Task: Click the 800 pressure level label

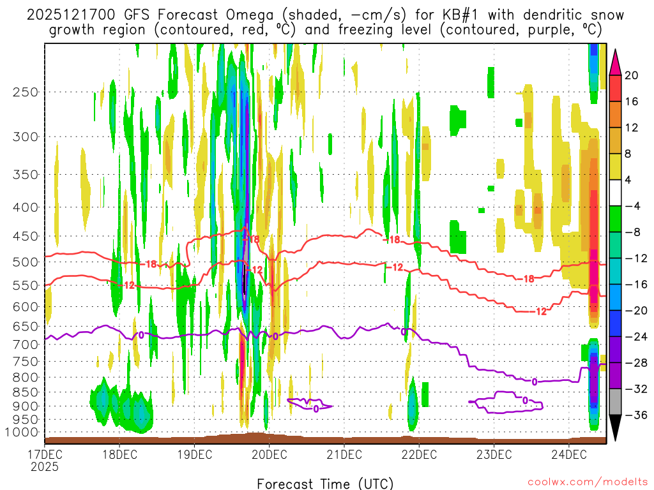Action: 26,378
